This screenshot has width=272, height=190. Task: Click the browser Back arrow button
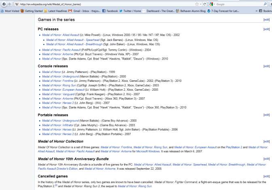[x=3, y=4]
